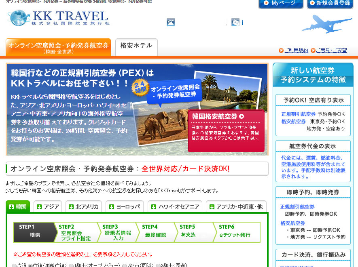The height and width of the screenshot is (267, 358).
Task: Select the 韓国 region tab
Action: click(18, 206)
